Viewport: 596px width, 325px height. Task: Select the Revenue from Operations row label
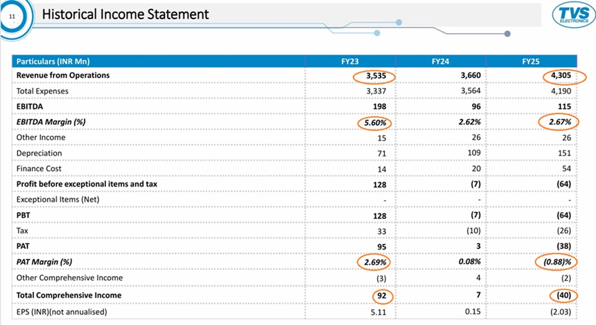[63, 75]
